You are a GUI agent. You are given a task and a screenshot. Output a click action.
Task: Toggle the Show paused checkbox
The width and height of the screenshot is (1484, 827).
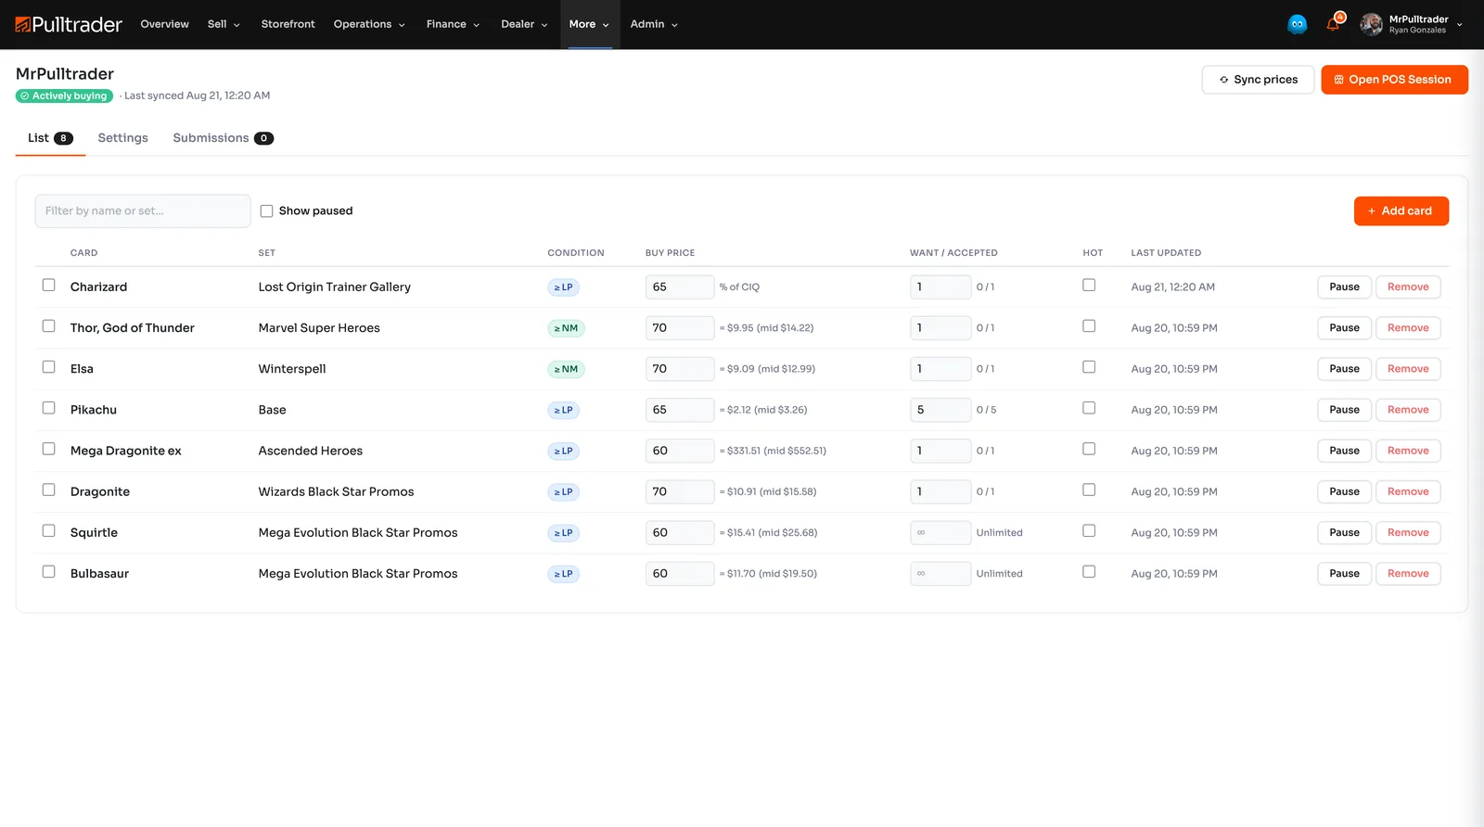266,211
